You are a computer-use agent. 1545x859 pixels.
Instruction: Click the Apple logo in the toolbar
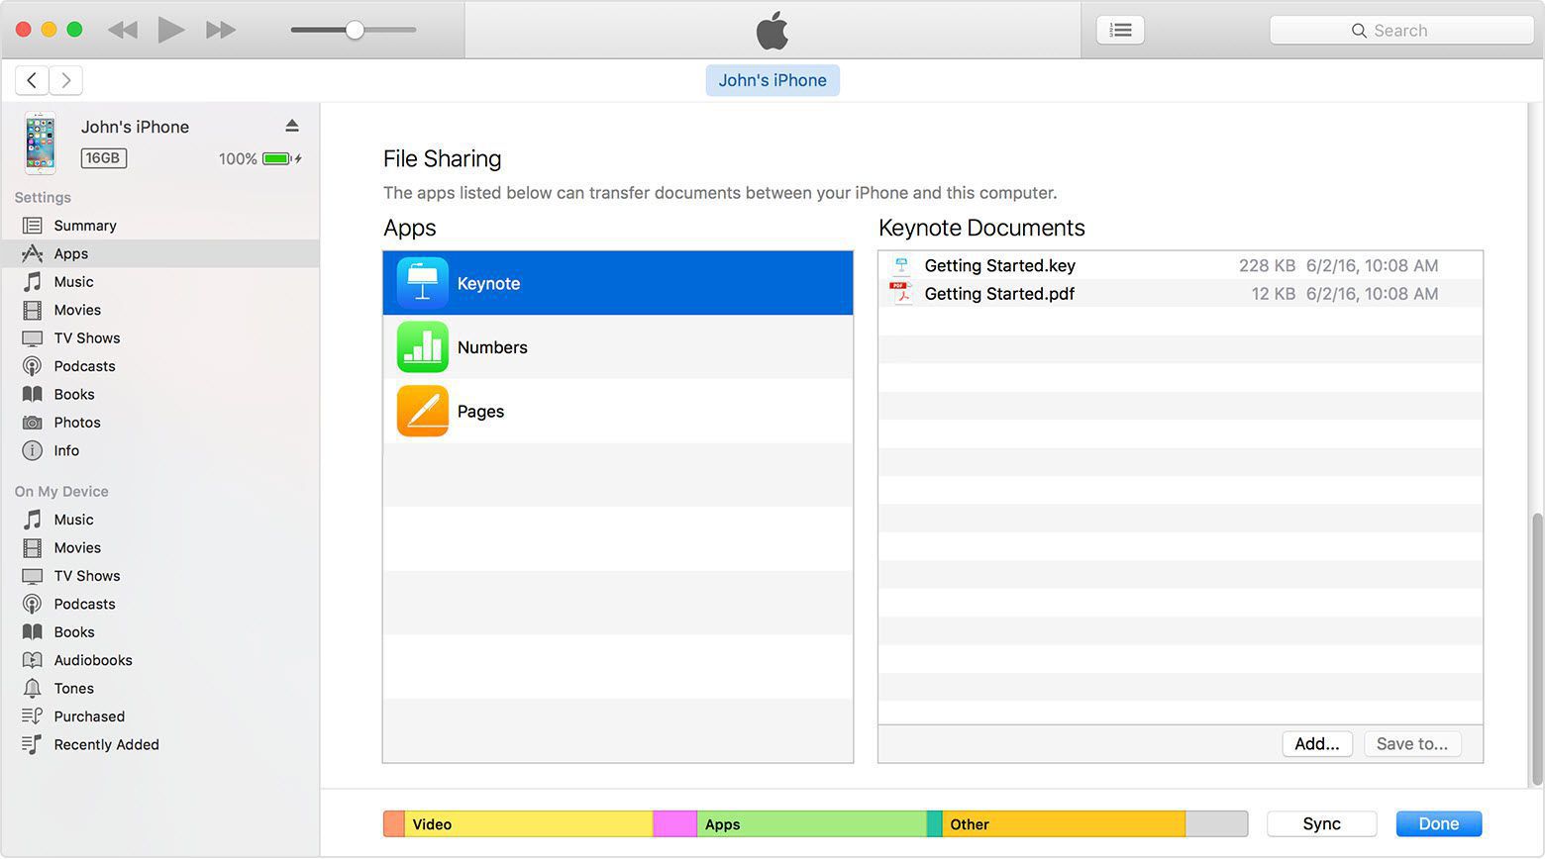(772, 30)
